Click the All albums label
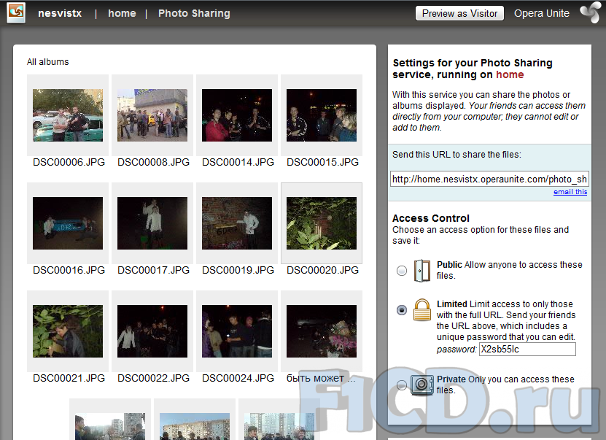 (47, 62)
